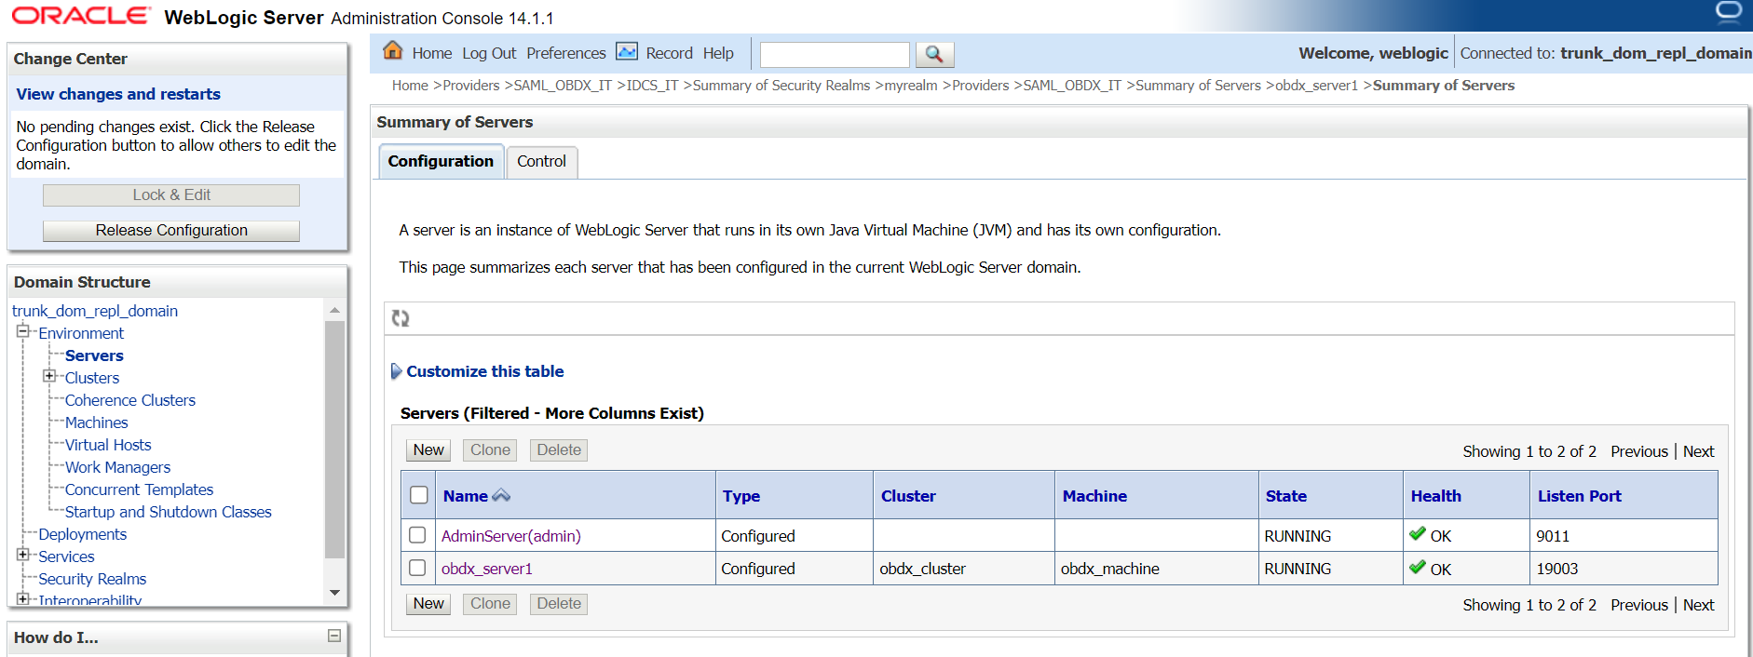This screenshot has width=1753, height=657.
Task: Click the Home house icon
Action: coord(393,51)
